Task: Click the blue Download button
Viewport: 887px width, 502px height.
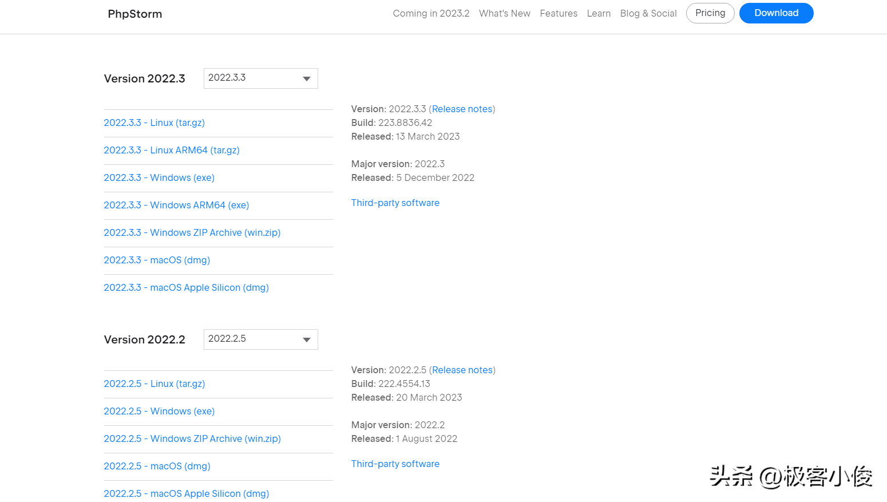Action: 776,13
